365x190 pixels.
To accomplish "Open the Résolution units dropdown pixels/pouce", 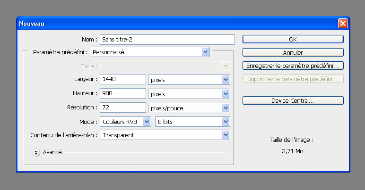I will pyautogui.click(x=189, y=108).
